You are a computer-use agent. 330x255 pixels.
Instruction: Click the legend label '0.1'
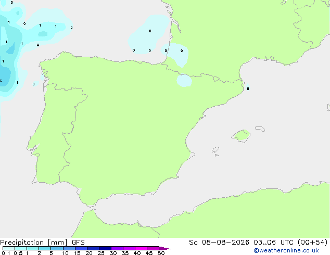6,253
